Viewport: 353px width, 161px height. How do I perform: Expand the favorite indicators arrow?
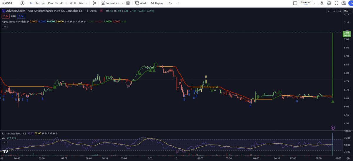click(122, 3)
